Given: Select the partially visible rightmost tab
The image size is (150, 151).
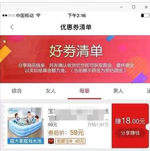Looking at the screenshot, I should tap(148, 91).
